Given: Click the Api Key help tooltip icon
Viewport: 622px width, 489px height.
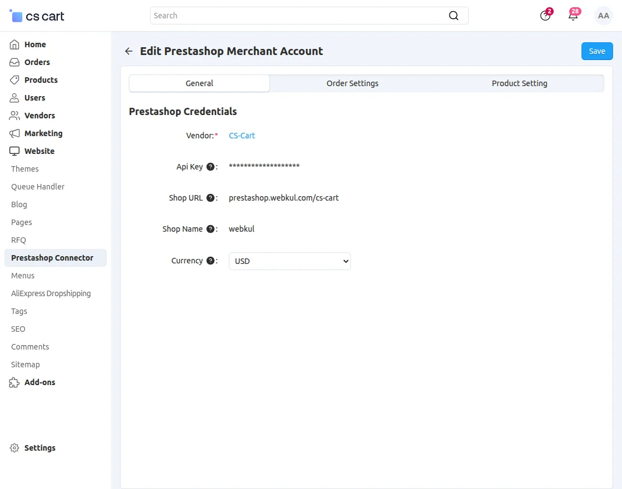Looking at the screenshot, I should coord(210,167).
